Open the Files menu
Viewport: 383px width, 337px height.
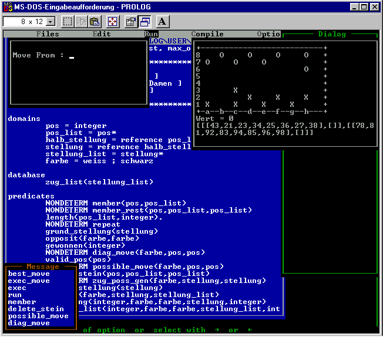[48, 34]
